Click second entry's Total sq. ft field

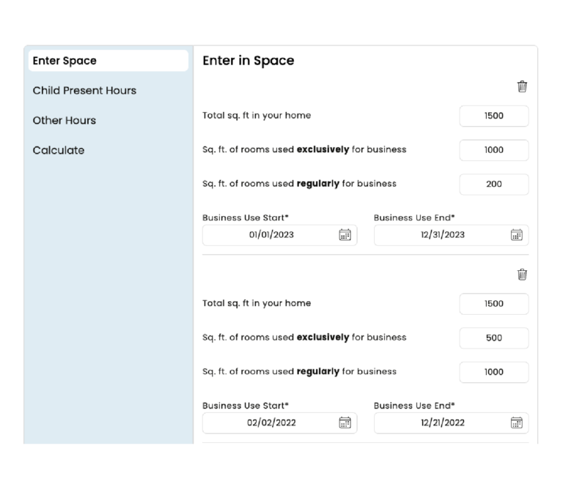(x=493, y=304)
